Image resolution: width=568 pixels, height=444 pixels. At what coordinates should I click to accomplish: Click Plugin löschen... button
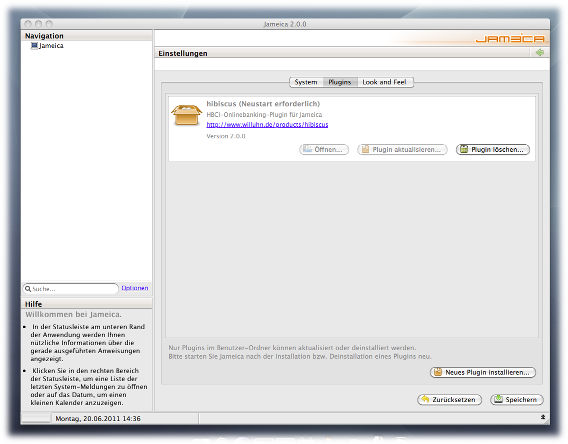(493, 149)
